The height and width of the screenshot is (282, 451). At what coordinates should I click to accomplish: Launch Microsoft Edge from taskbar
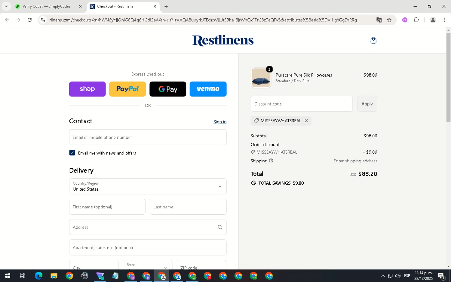point(38,276)
